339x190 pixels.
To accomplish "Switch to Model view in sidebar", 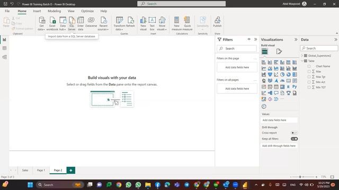I will point(5,57).
